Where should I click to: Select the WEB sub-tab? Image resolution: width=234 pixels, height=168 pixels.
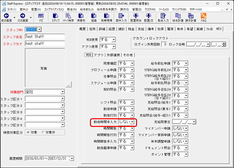(89, 55)
